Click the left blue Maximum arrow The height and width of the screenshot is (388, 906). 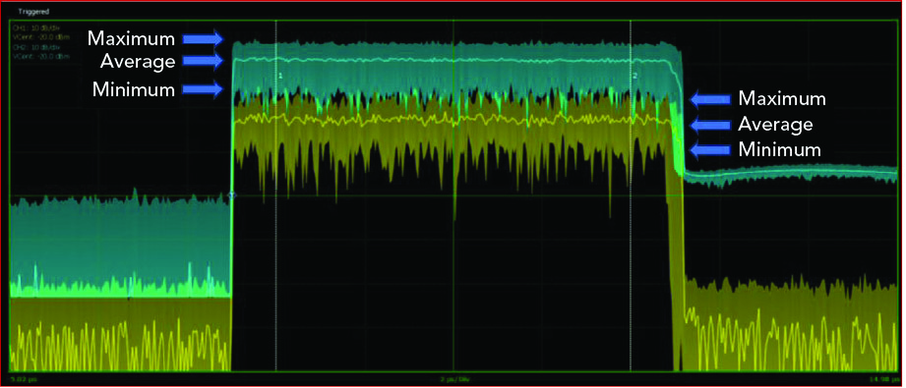pos(204,38)
